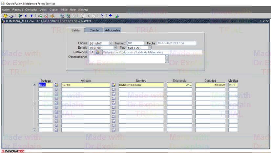Expand the Oficina dropdown showing 001-MAT

click(x=110, y=43)
